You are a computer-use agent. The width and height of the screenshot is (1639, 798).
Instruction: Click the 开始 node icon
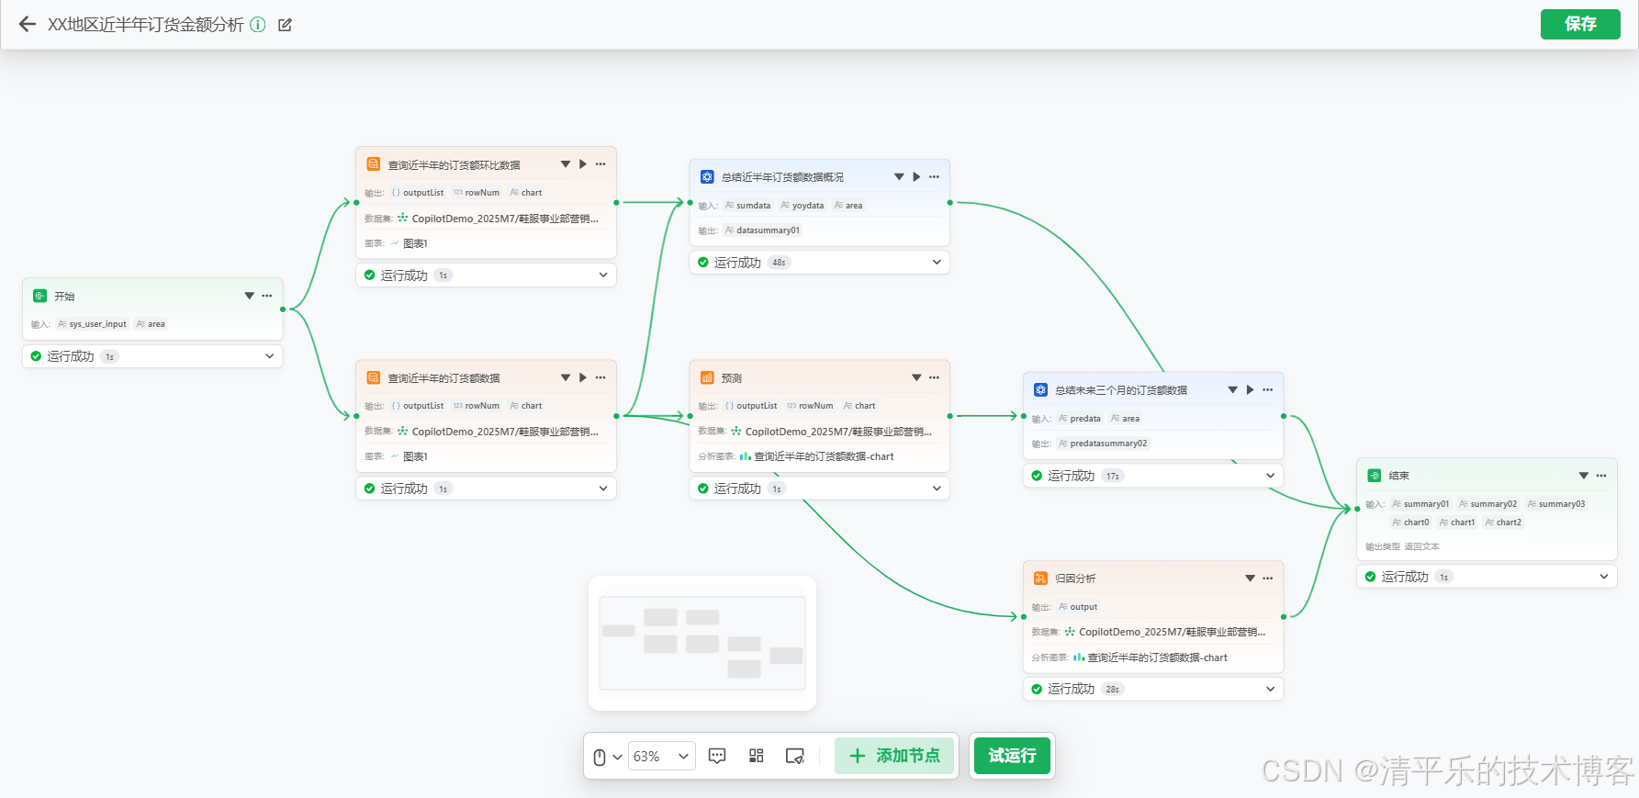click(39, 296)
